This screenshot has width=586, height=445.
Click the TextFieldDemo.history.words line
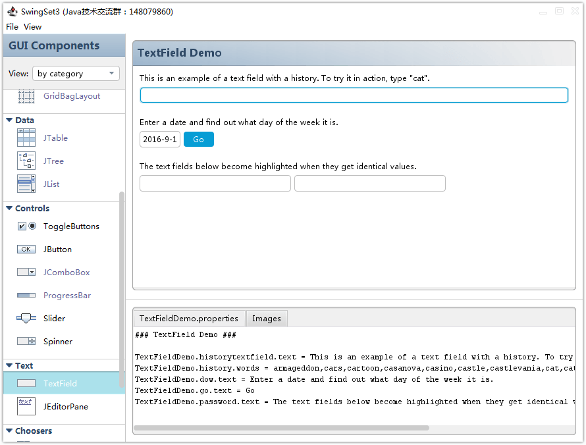[x=355, y=368]
